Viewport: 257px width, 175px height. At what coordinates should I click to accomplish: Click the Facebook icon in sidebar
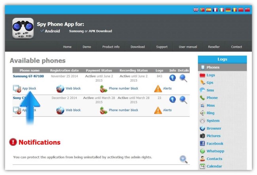pos(202,143)
